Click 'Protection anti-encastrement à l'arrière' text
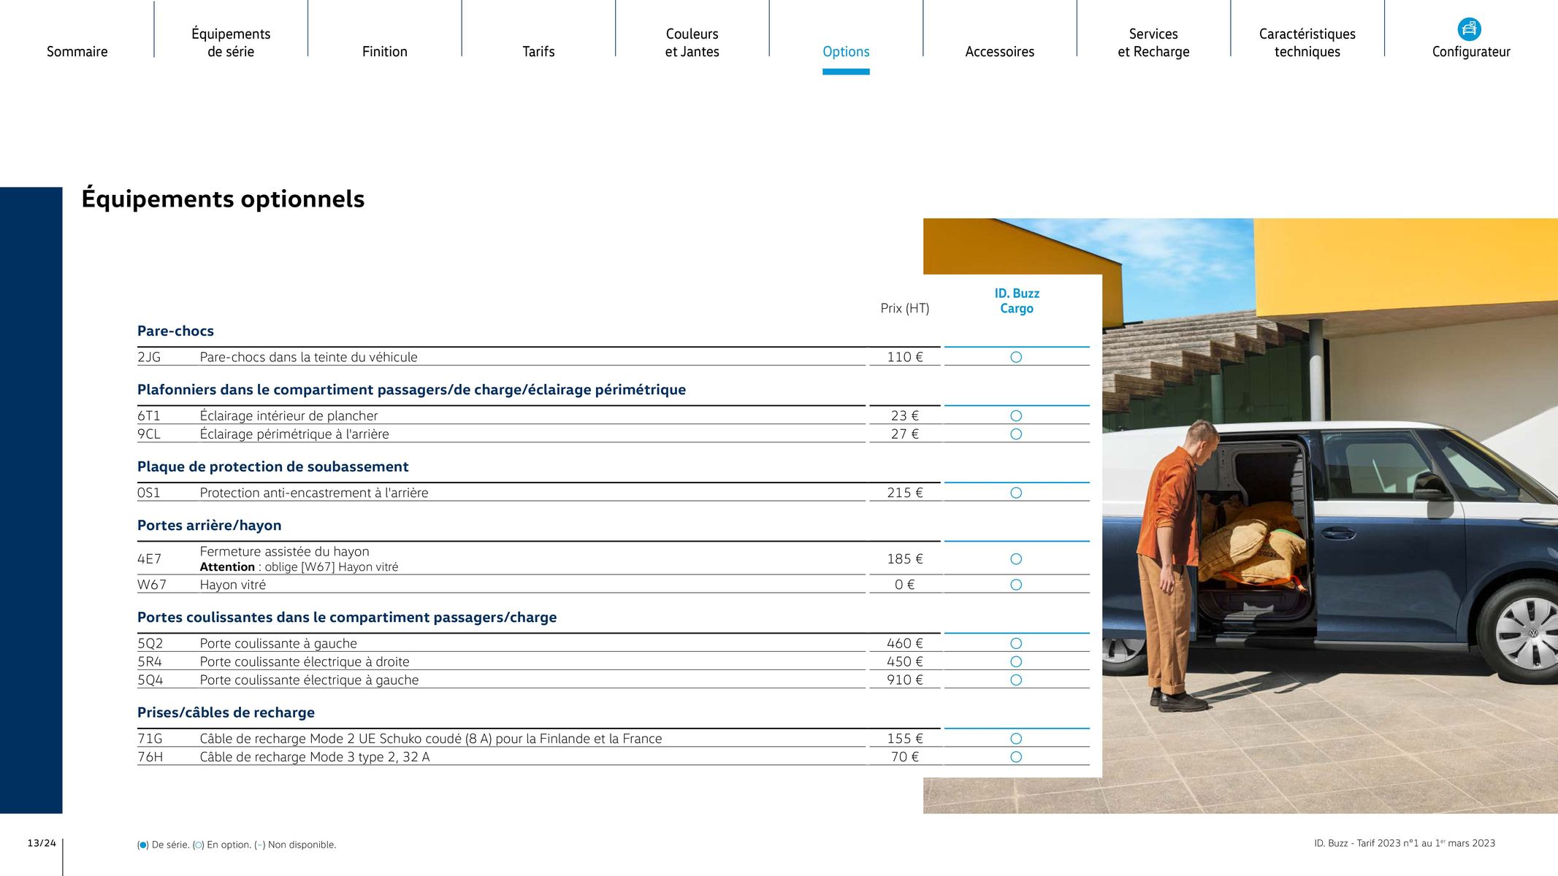This screenshot has height=876, width=1558. point(314,493)
